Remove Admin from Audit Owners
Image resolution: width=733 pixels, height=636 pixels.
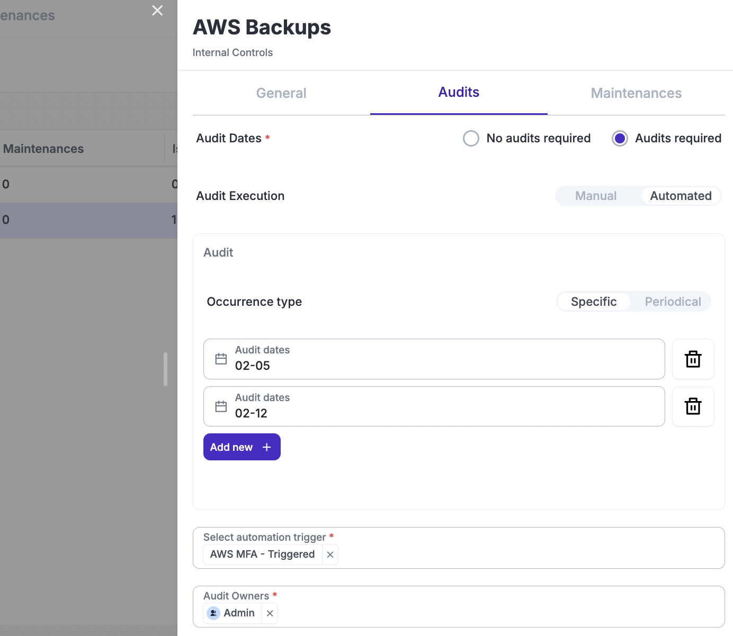pos(270,613)
